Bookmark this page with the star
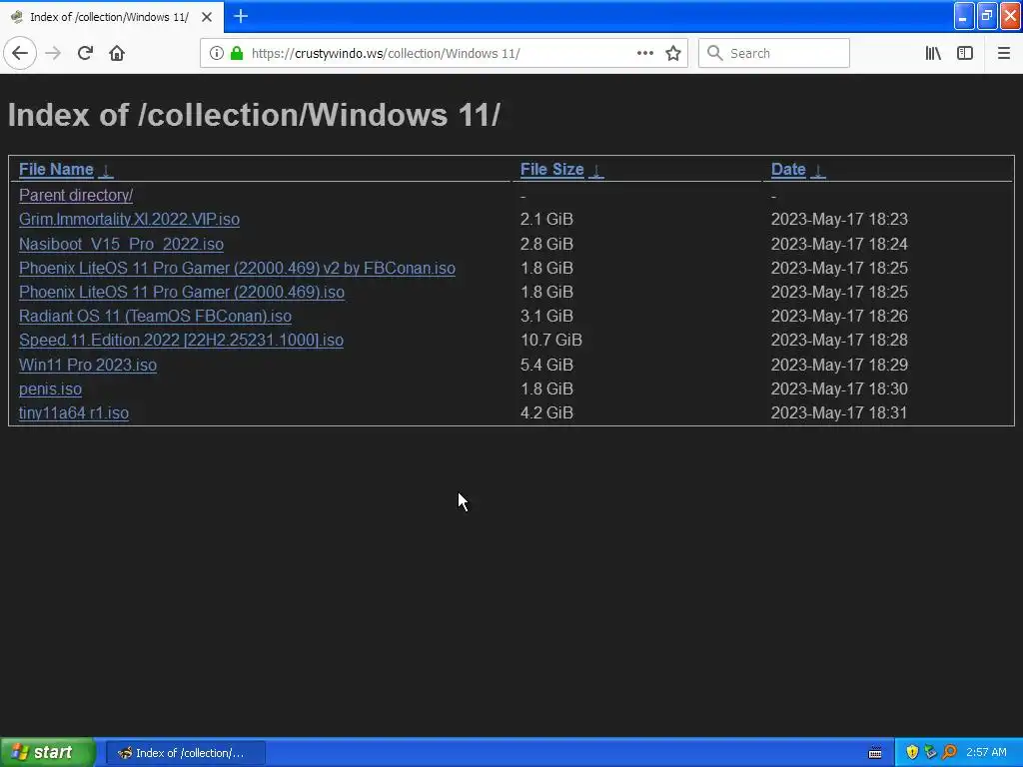 pos(673,54)
